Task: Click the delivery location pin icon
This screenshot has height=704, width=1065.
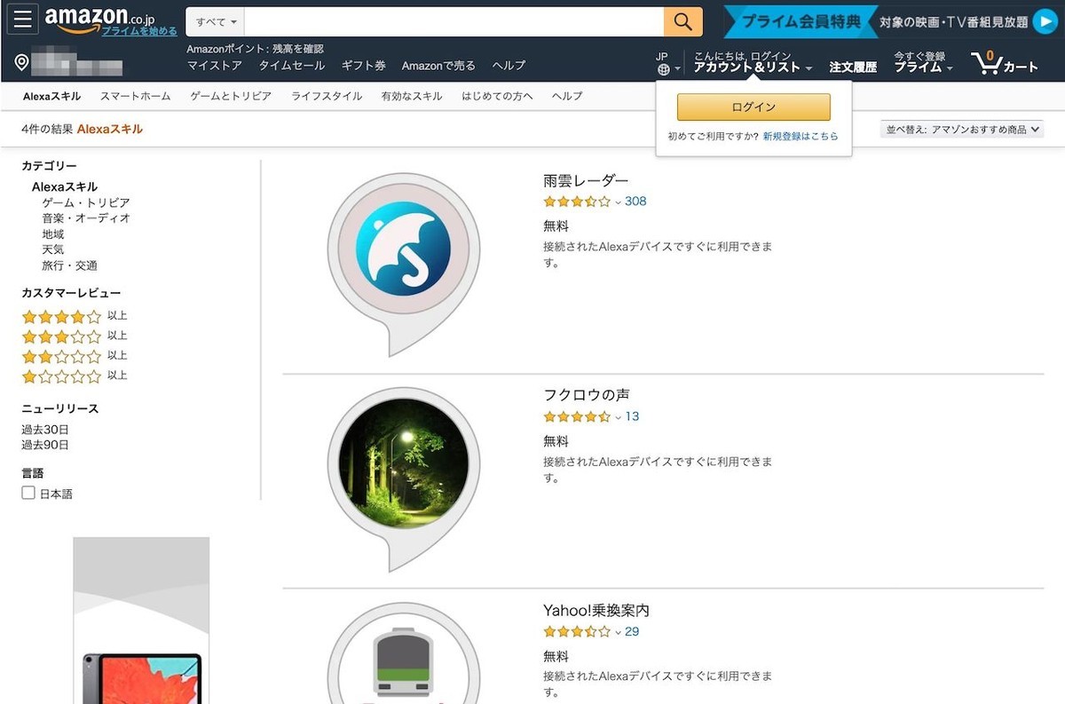Action: pyautogui.click(x=22, y=62)
